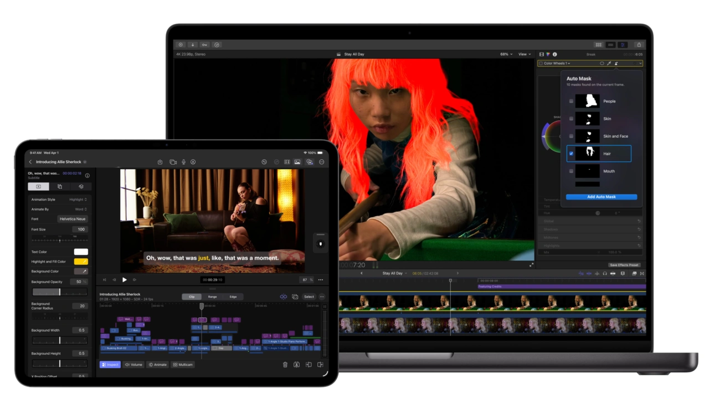Open the Animation Style Highlight dropdown
Viewport: 709px width, 398px height.
[x=78, y=200]
